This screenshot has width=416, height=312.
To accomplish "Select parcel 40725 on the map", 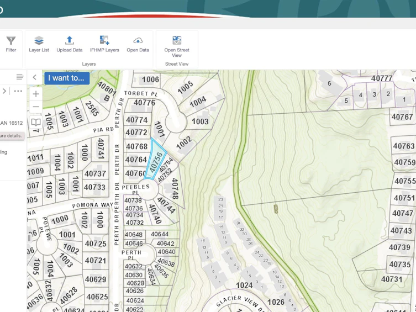I will point(96,244).
